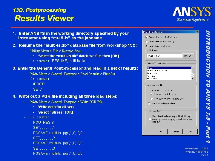This screenshot has width=215, height=161.
Task: Toggle the Append to current PGR file checkbox
Action: pos(147,37)
